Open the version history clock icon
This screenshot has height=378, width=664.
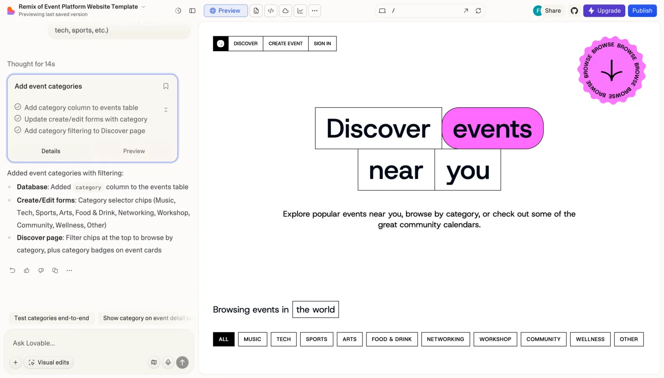[x=178, y=11]
